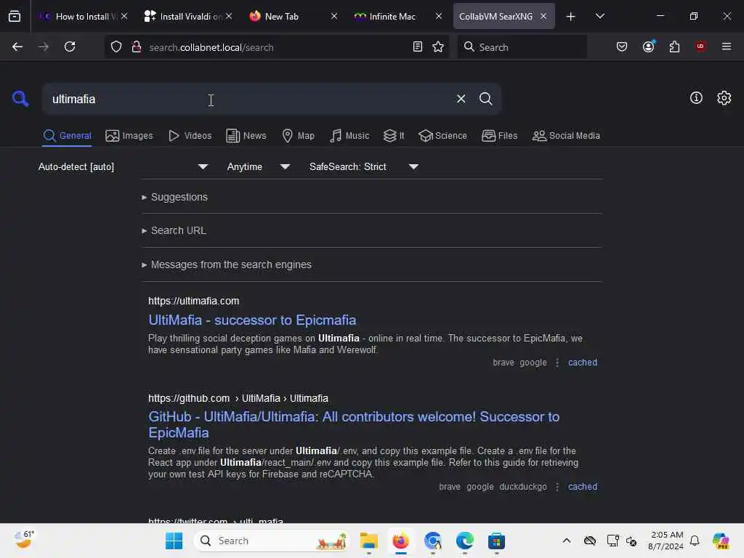The image size is (744, 558).
Task: Select the Social Media category
Action: tap(565, 136)
